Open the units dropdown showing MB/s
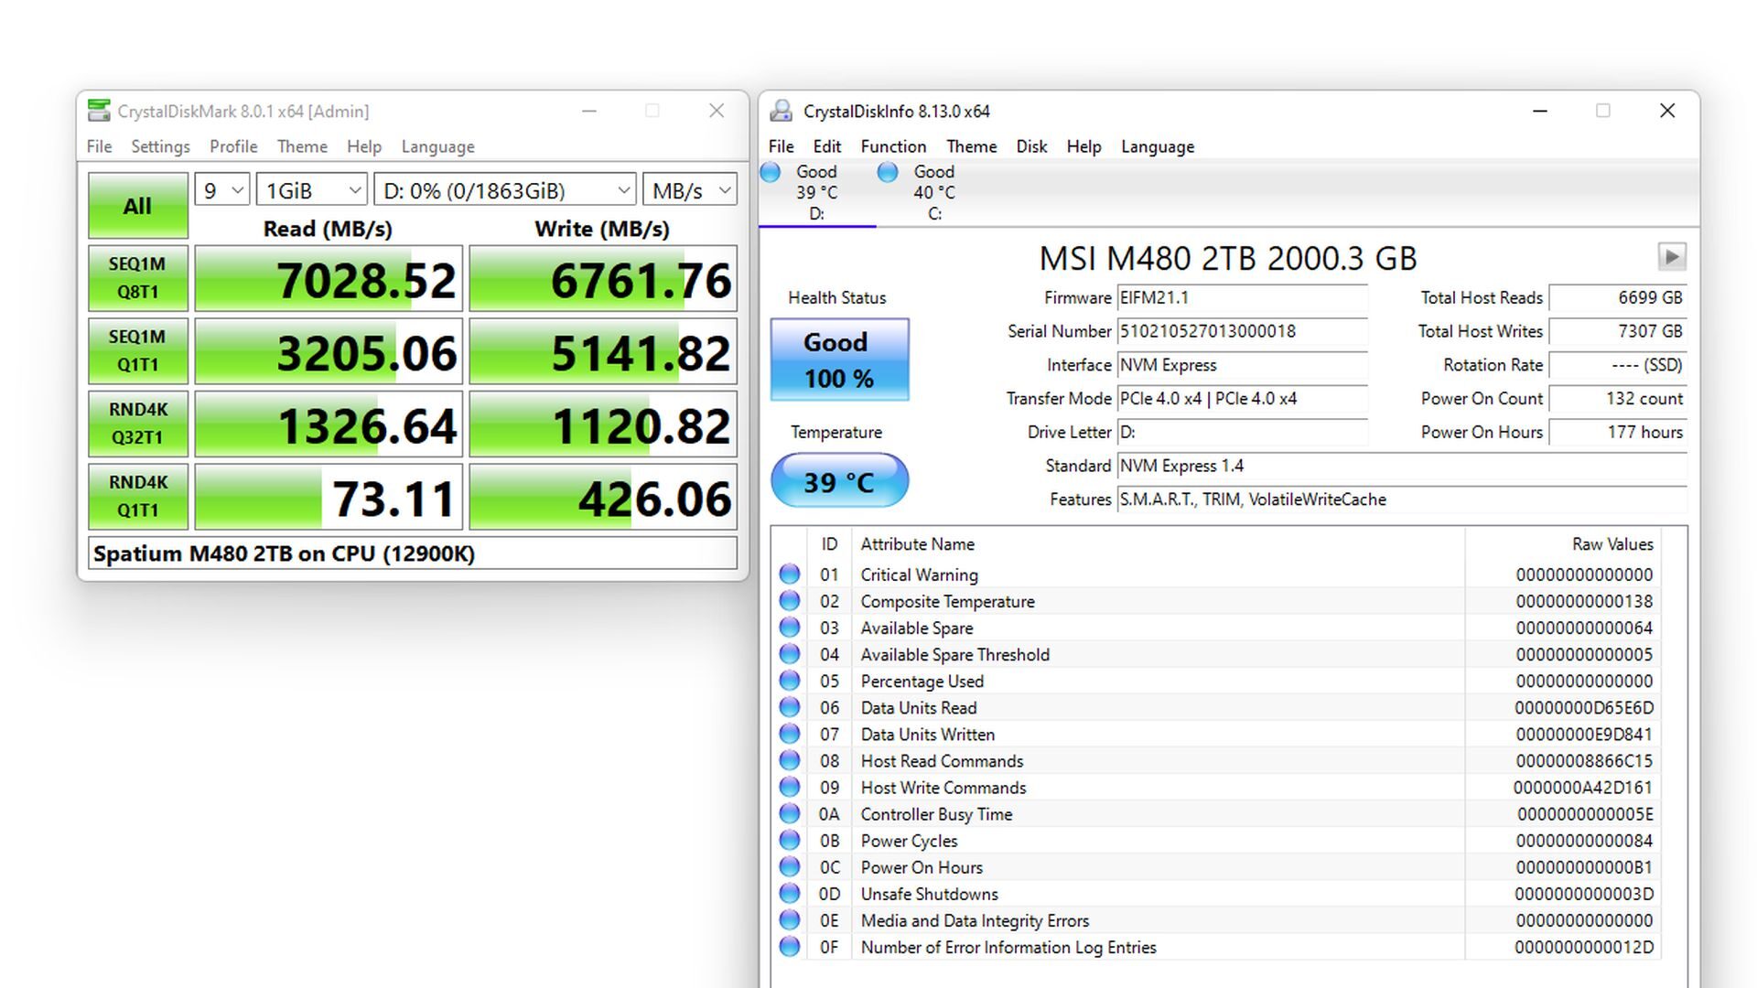The width and height of the screenshot is (1757, 988). pos(690,190)
